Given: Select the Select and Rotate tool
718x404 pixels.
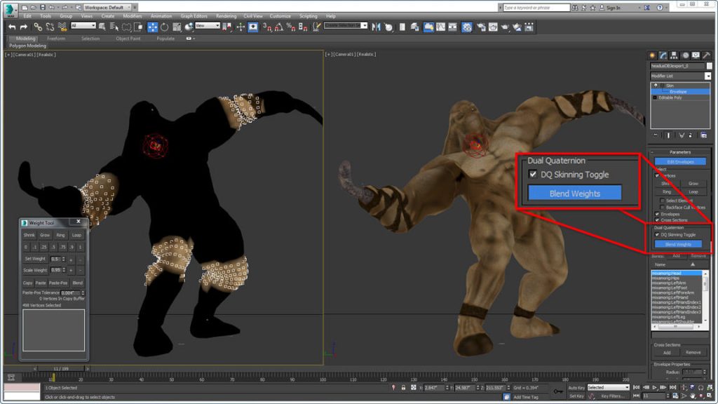Looking at the screenshot, I should (164, 27).
